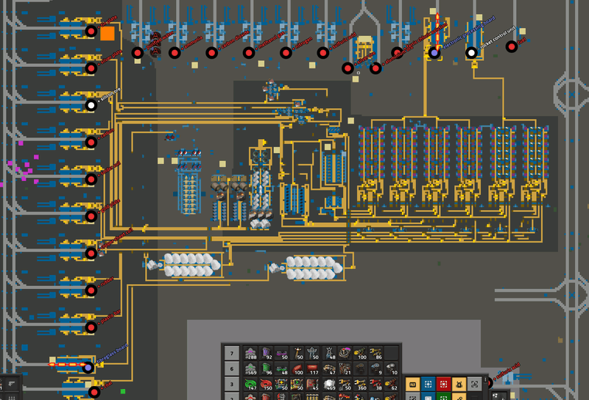The height and width of the screenshot is (400, 589).
Task: Click the coal station marker
Action: point(94,392)
